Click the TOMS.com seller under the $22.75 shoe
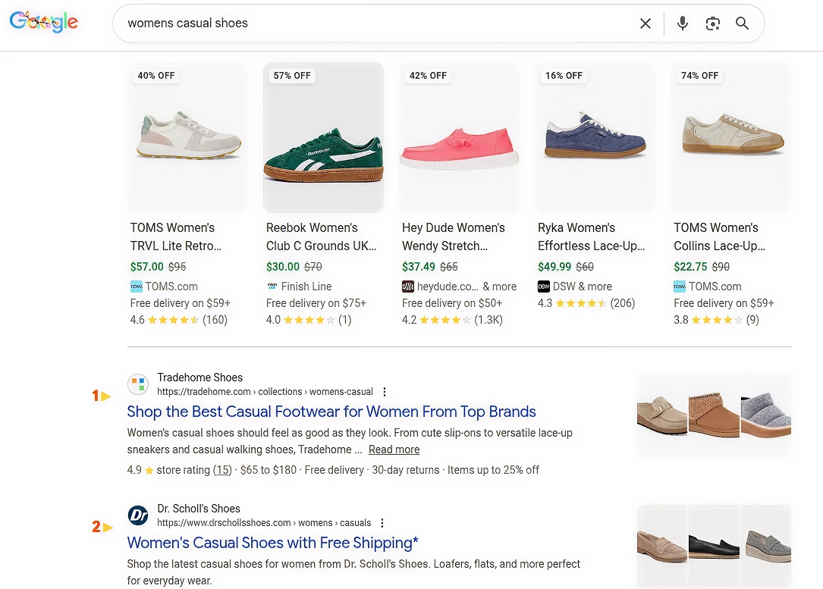823x589 pixels. (715, 287)
